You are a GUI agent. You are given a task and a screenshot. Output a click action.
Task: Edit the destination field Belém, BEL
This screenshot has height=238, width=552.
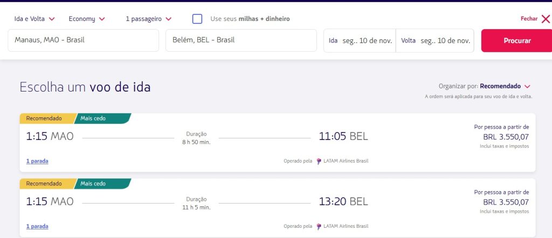pos(240,40)
